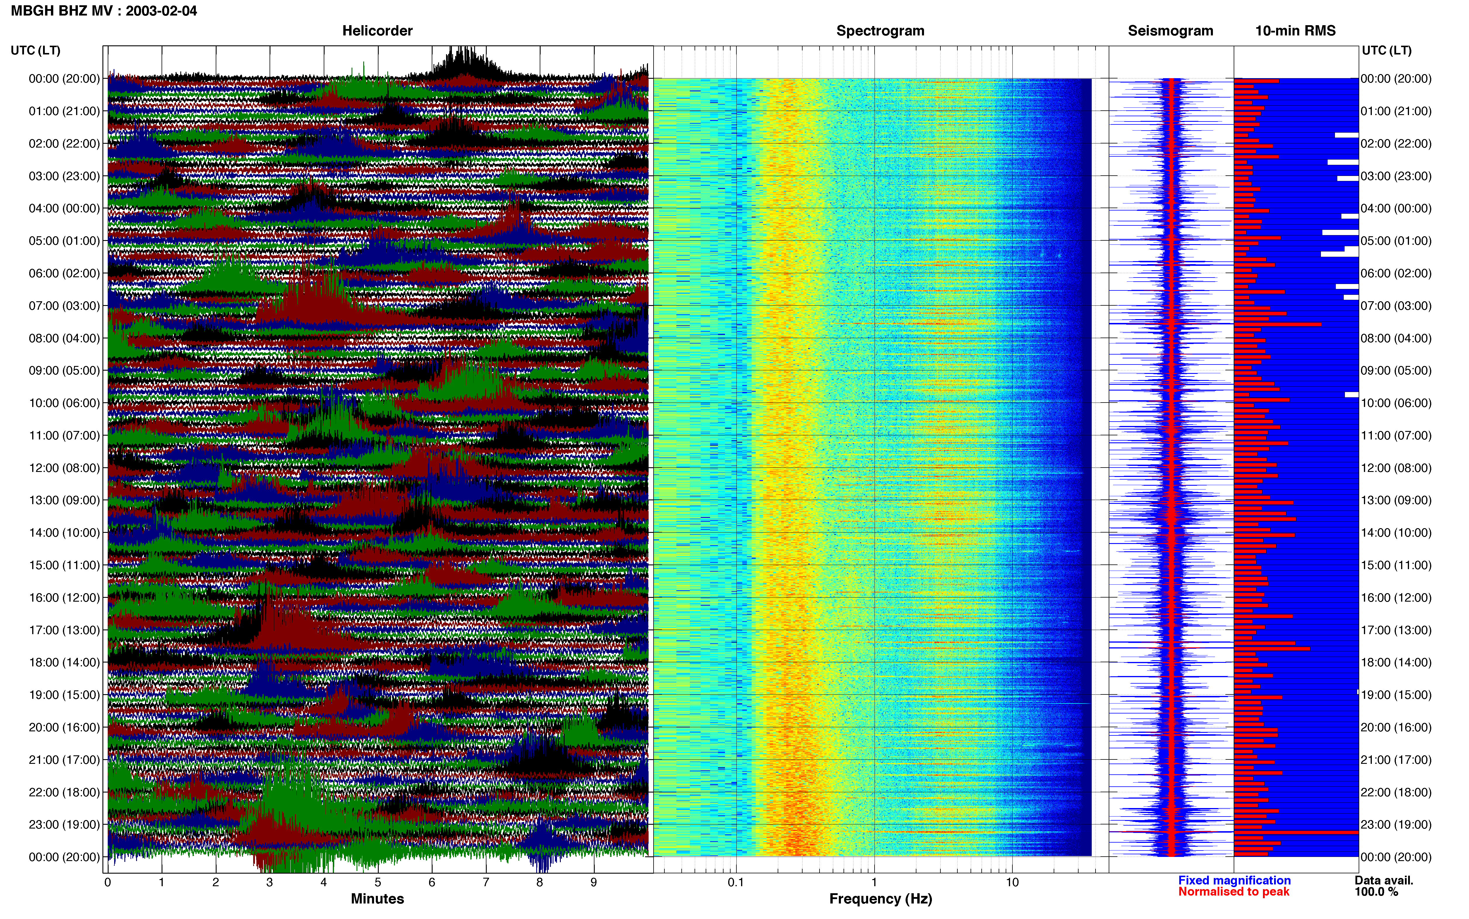Click the '100.0 %' data availability value
The width and height of the screenshot is (1469, 919).
tap(1377, 892)
